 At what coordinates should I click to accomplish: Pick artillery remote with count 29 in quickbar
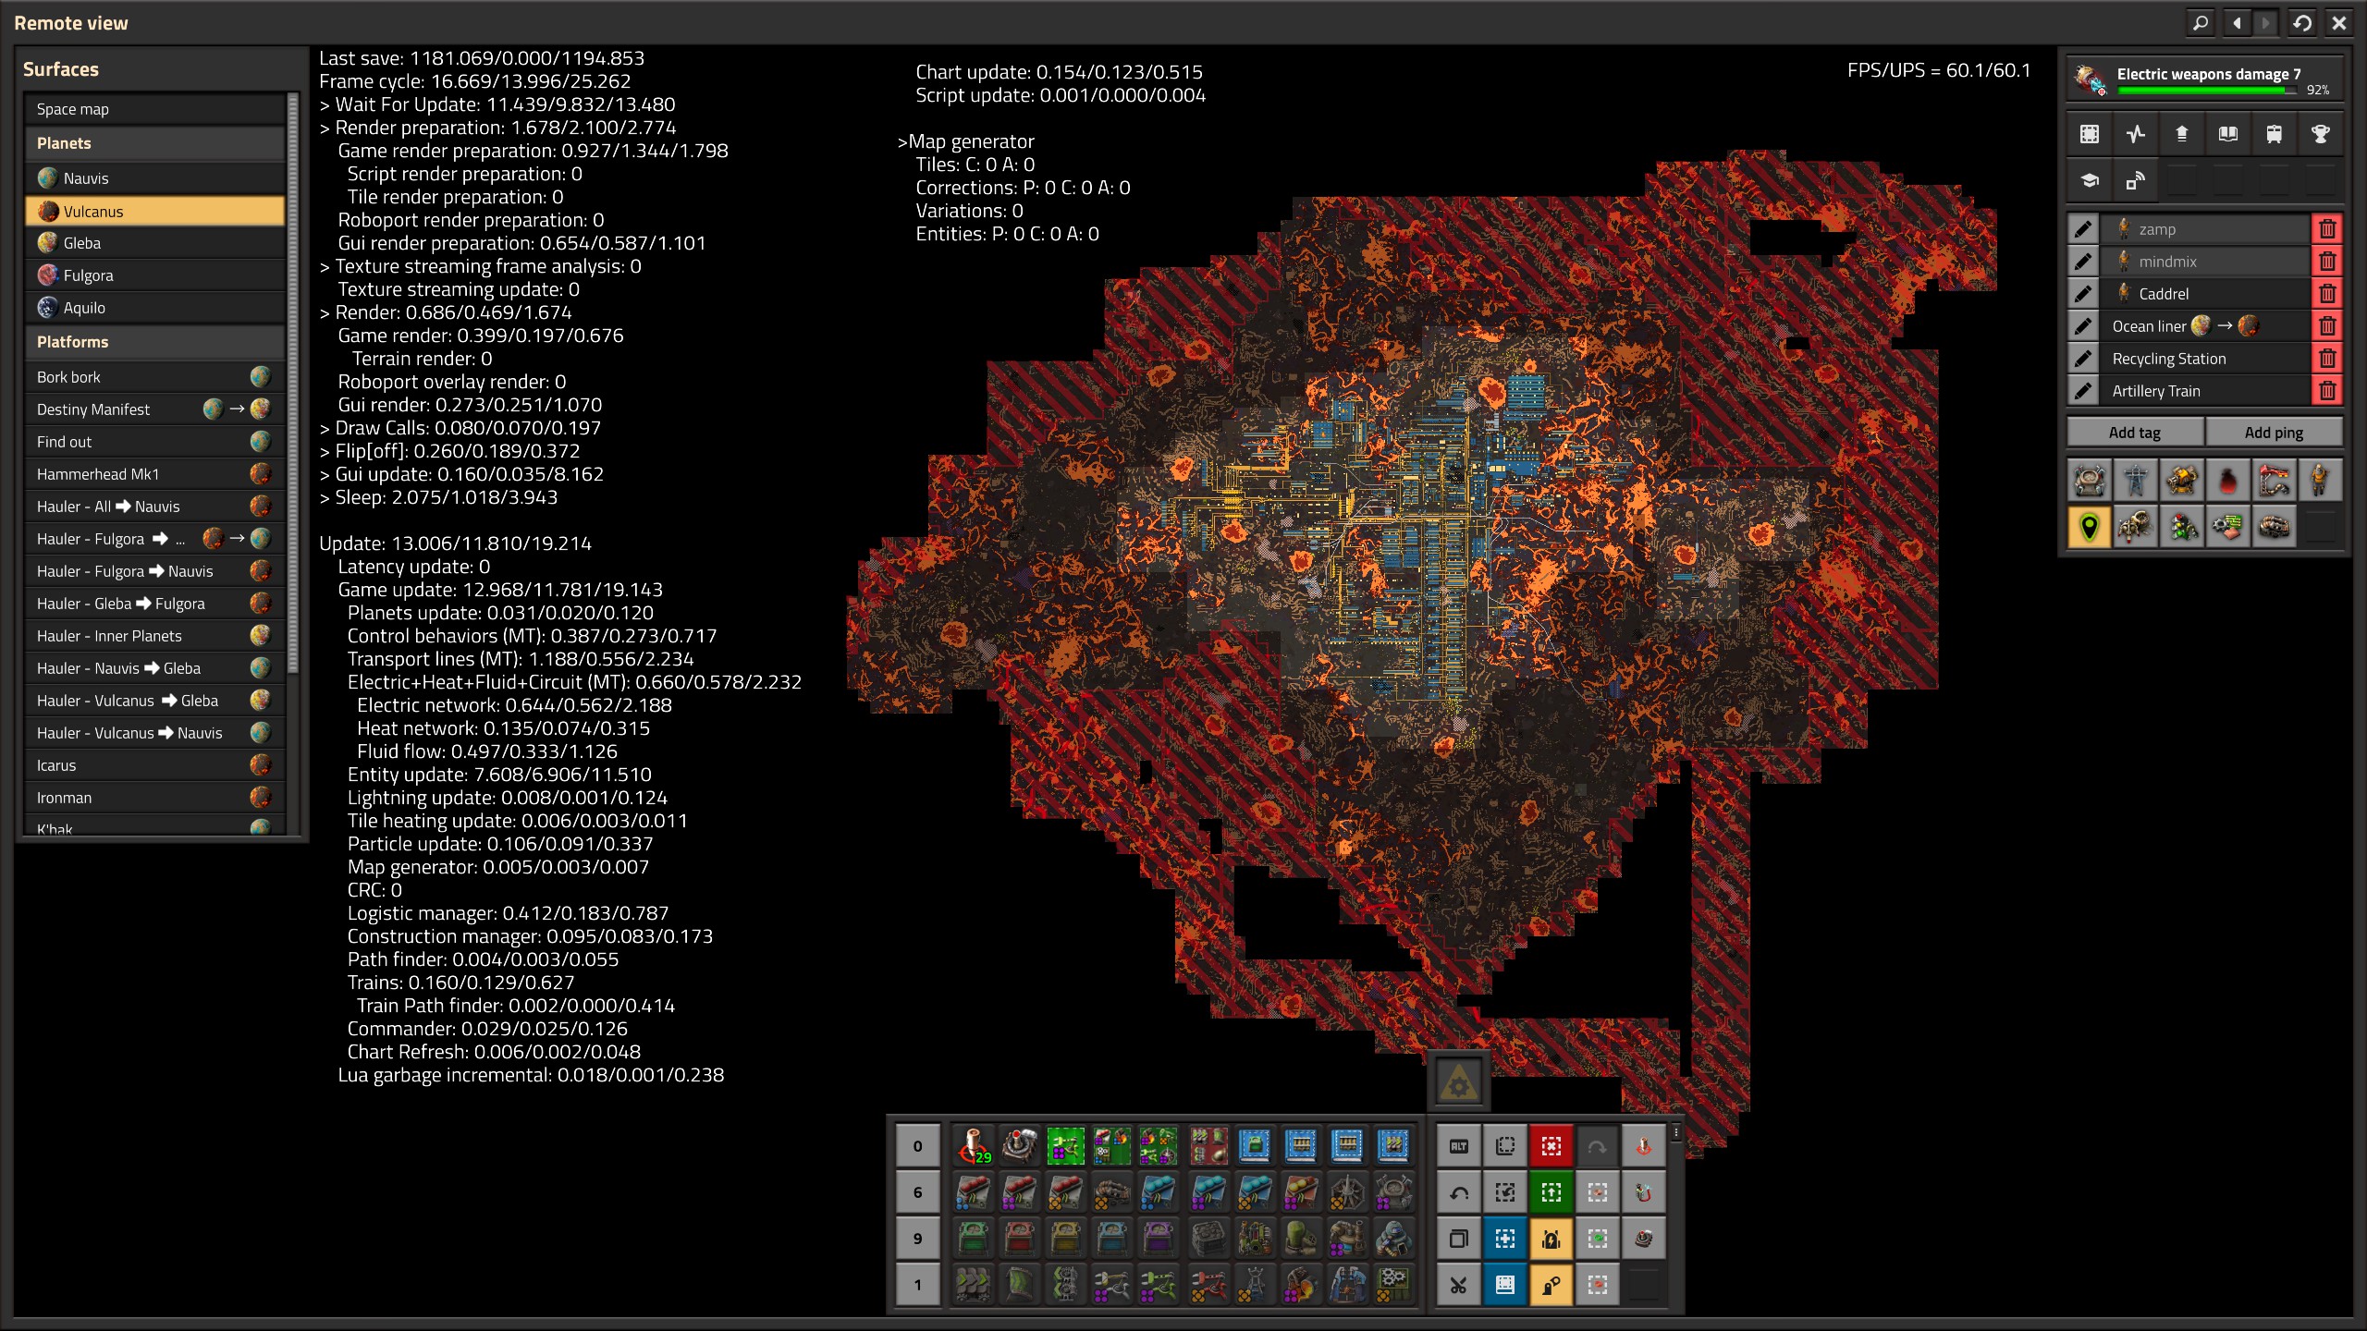click(973, 1146)
